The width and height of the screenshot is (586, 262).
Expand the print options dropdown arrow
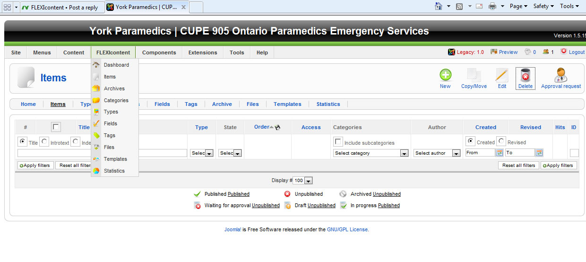(502, 6)
